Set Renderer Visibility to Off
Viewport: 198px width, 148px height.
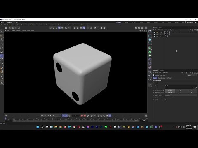click(x=191, y=92)
